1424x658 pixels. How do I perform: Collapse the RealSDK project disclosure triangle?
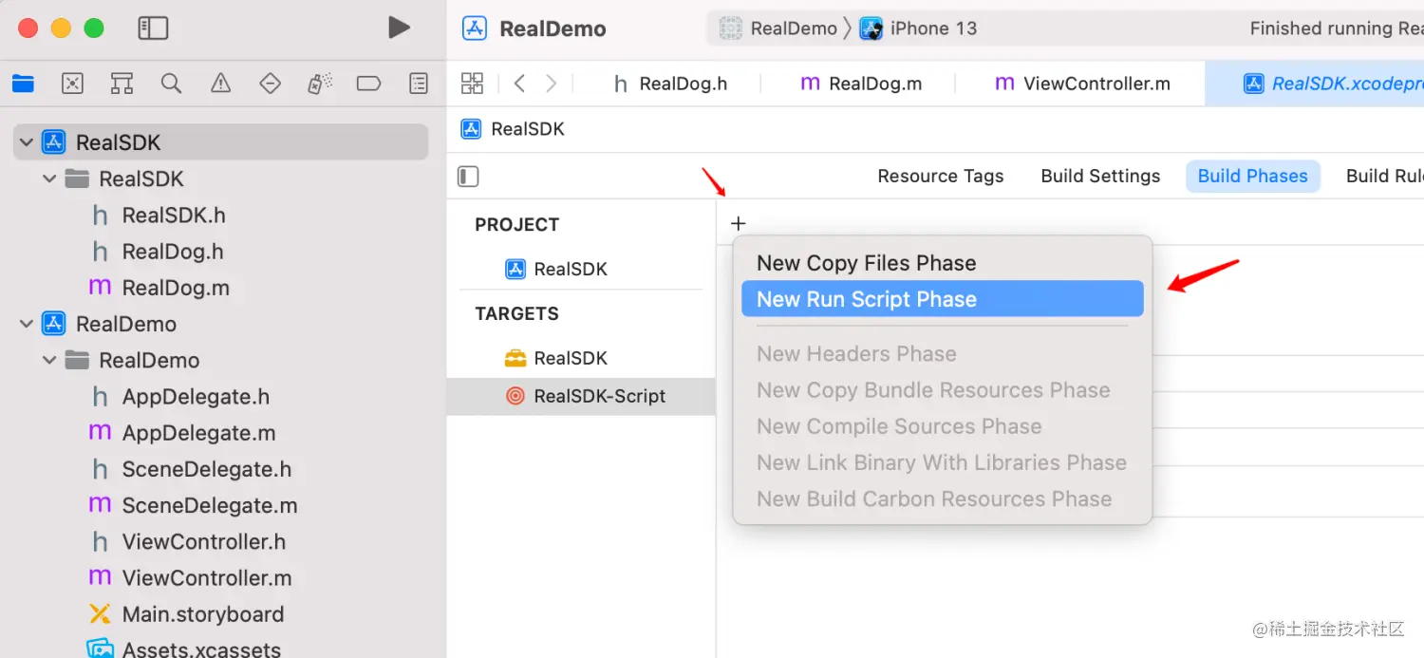tap(27, 142)
